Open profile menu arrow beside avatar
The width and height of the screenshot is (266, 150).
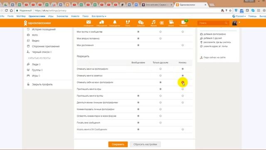(239, 22)
